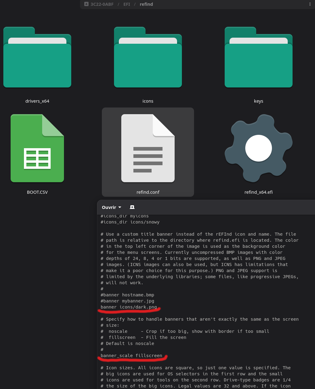Screen dimensions: 315x389
Task: Click the '# Use a custom title banner' line
Action: [198, 234]
